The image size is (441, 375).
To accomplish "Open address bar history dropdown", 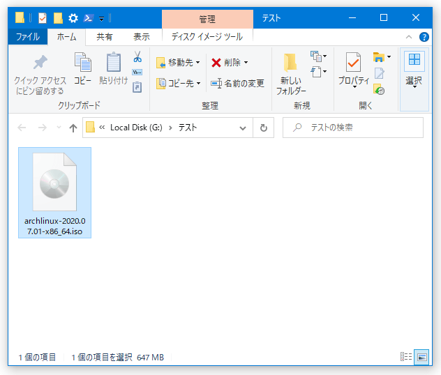I will click(x=243, y=128).
